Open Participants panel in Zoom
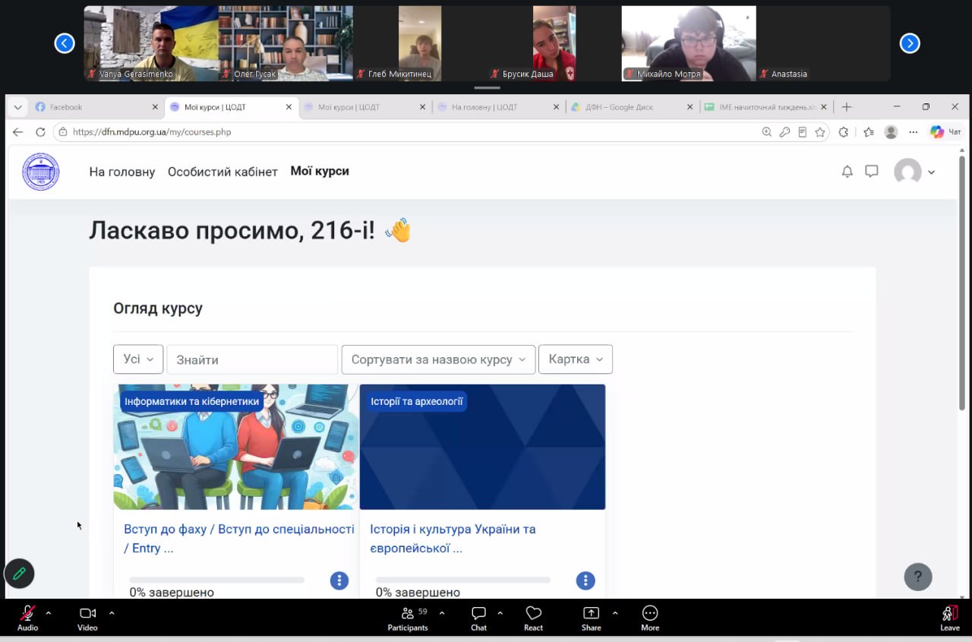Screen dimensions: 972x642 point(408,618)
